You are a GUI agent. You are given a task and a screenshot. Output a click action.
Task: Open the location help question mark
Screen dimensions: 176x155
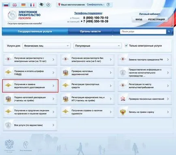tap(108, 4)
